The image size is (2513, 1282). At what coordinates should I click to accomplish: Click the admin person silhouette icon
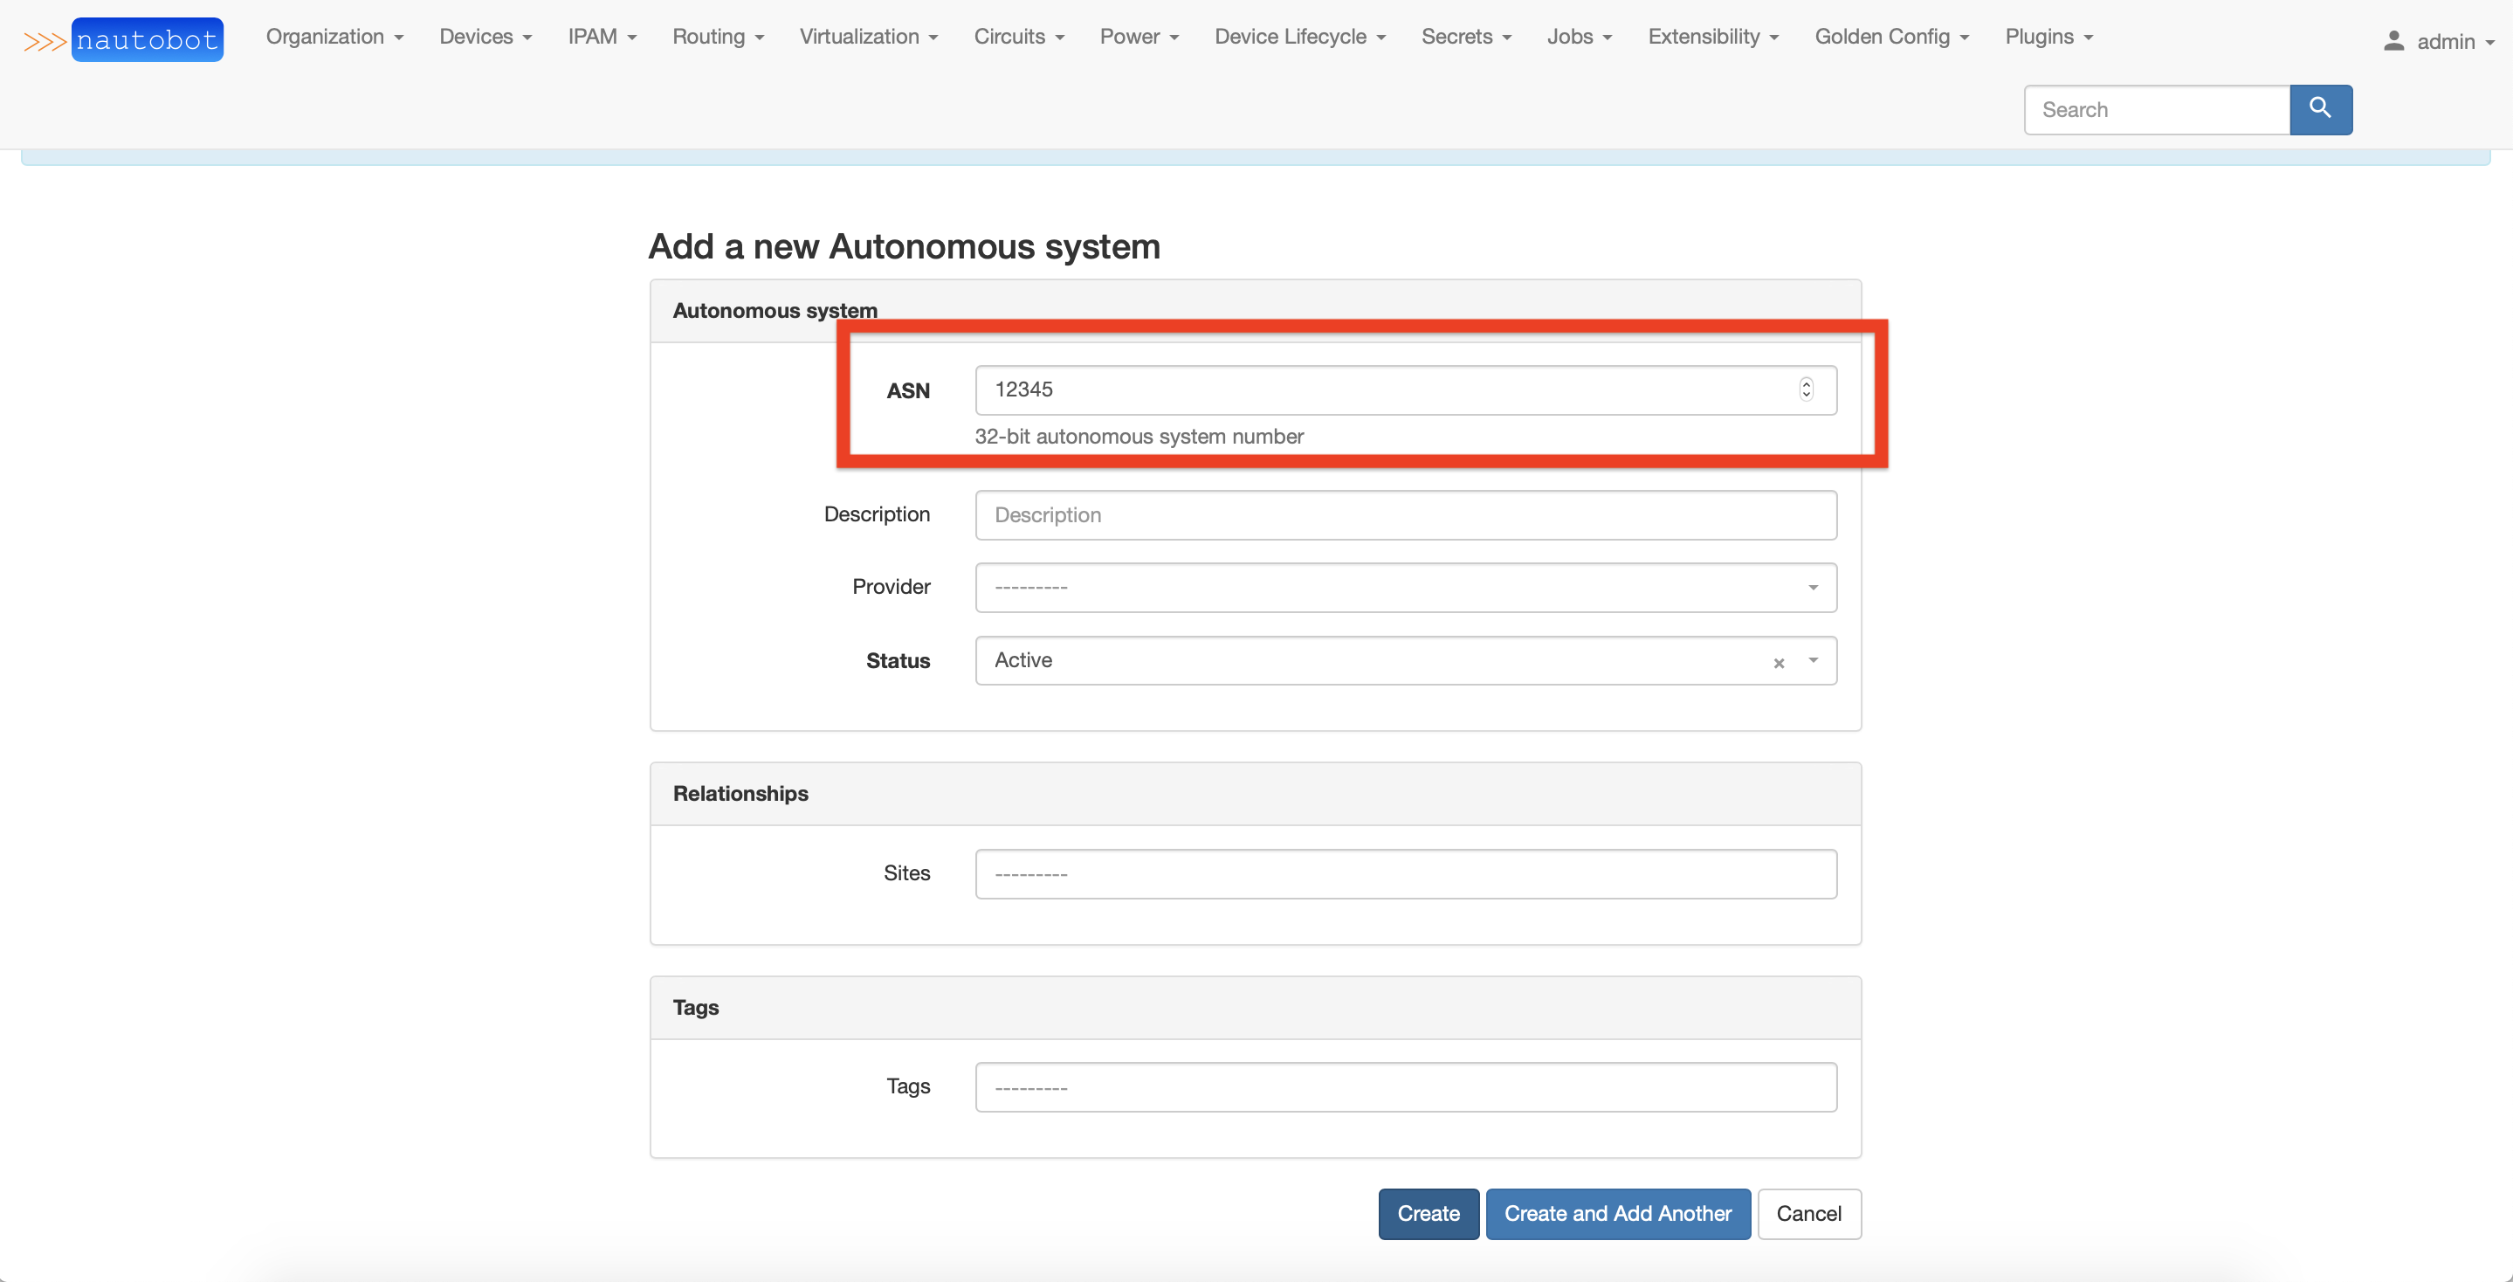tap(2394, 41)
